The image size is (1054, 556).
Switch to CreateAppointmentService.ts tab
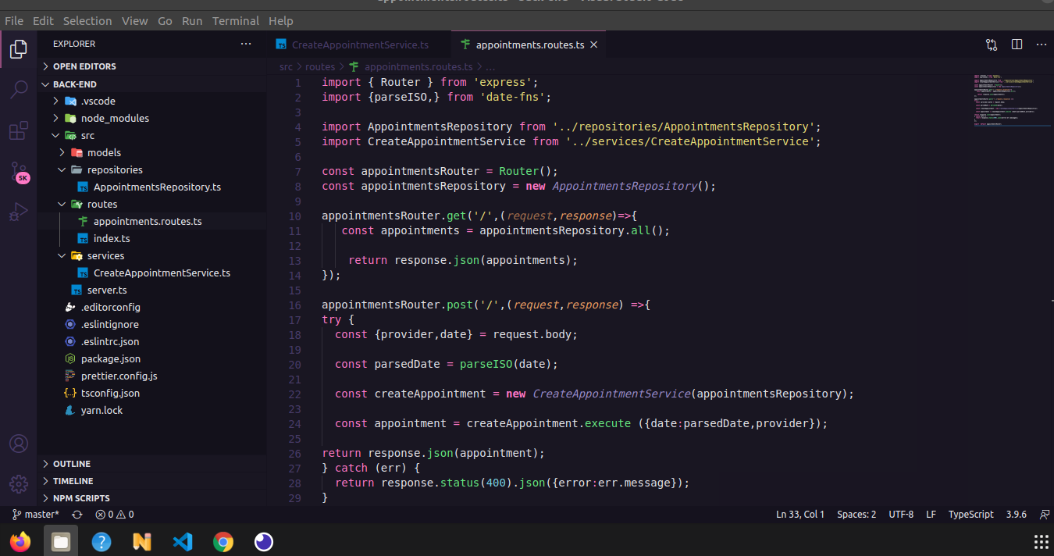coord(358,45)
